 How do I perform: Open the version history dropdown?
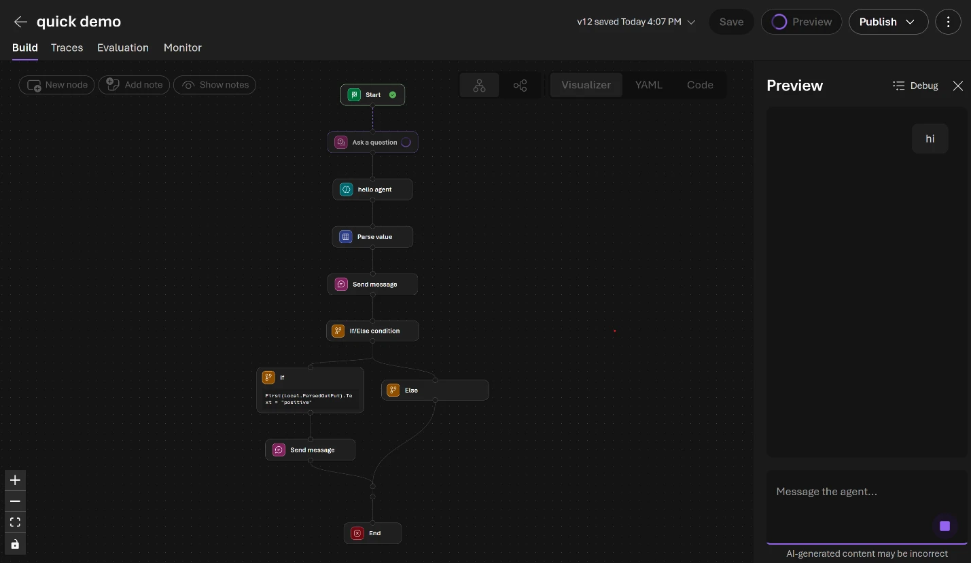(x=691, y=22)
